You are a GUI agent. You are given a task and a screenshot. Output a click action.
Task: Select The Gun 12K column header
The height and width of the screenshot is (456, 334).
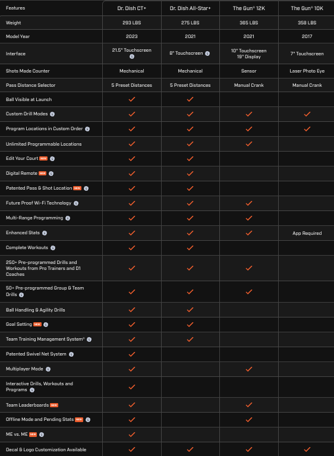pyautogui.click(x=249, y=8)
